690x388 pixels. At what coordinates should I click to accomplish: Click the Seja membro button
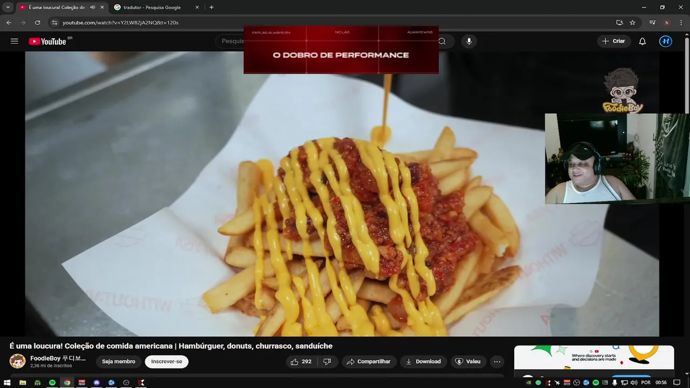tap(119, 362)
